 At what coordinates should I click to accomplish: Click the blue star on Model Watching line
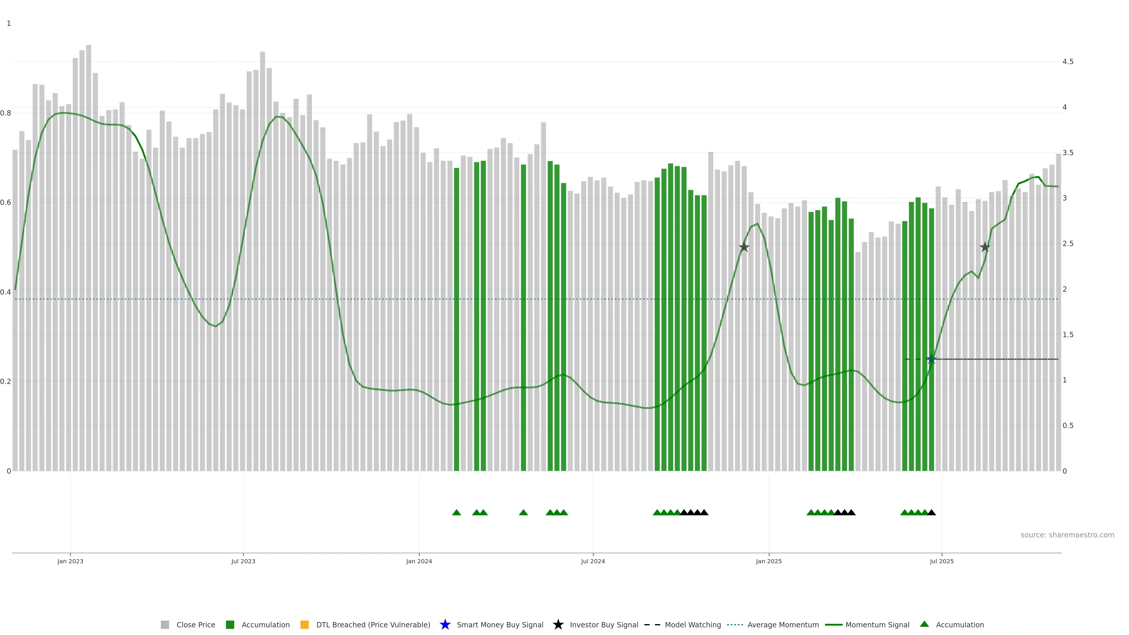[931, 359]
